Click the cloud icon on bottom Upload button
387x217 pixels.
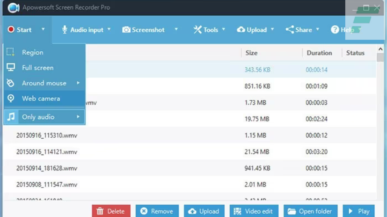(x=192, y=212)
